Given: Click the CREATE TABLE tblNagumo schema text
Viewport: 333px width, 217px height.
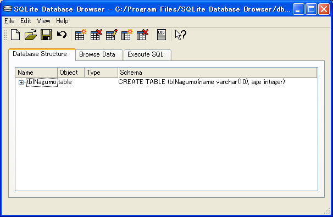Looking at the screenshot, I should pos(202,82).
